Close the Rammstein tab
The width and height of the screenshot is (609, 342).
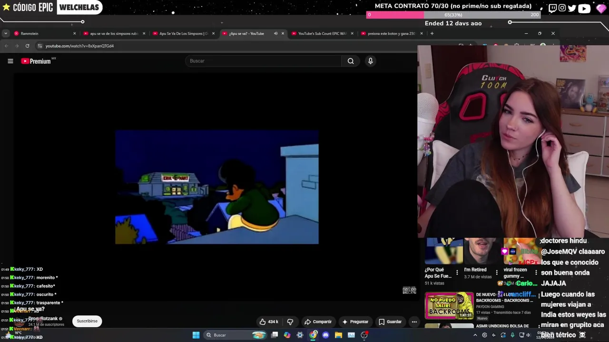click(74, 33)
